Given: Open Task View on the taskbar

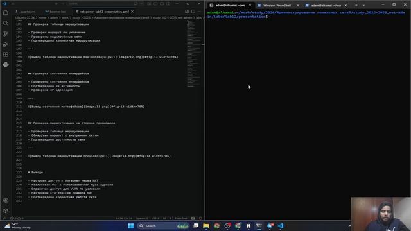Looking at the screenshot, I should click(x=196, y=226).
